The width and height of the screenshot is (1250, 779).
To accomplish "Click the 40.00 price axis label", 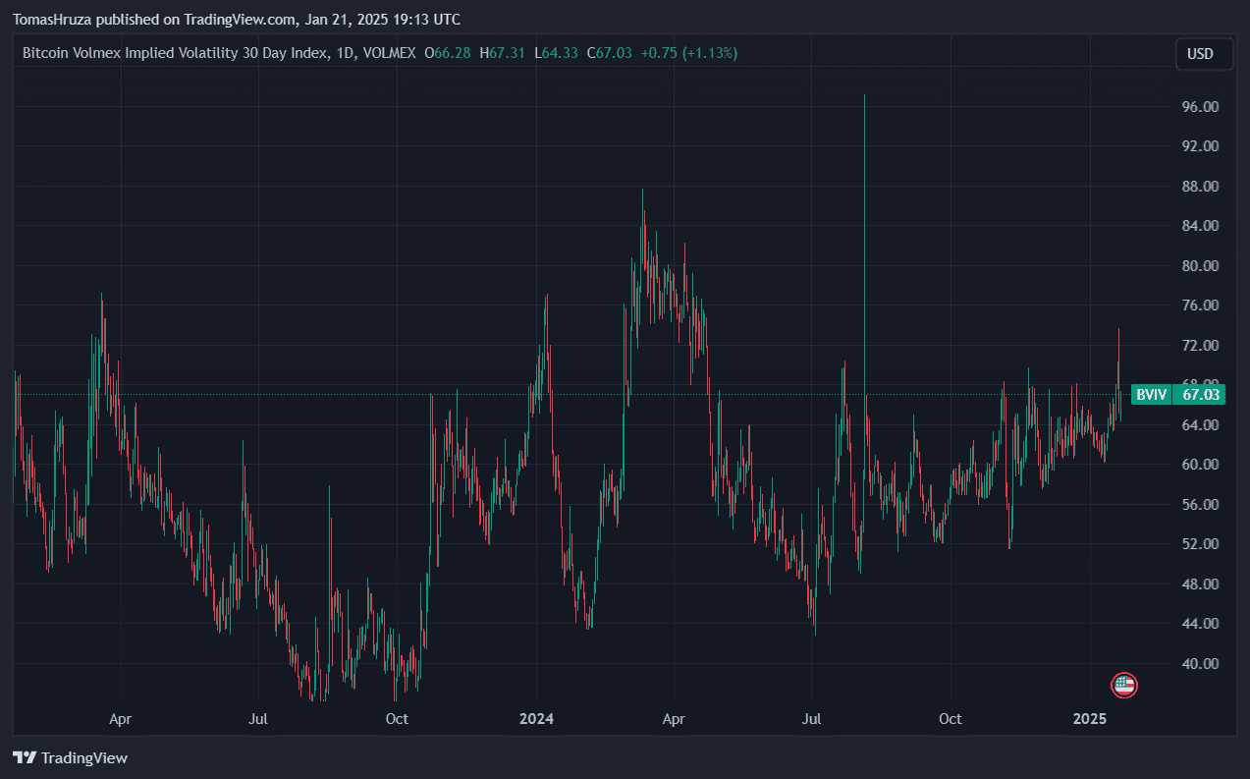I will tap(1200, 664).
